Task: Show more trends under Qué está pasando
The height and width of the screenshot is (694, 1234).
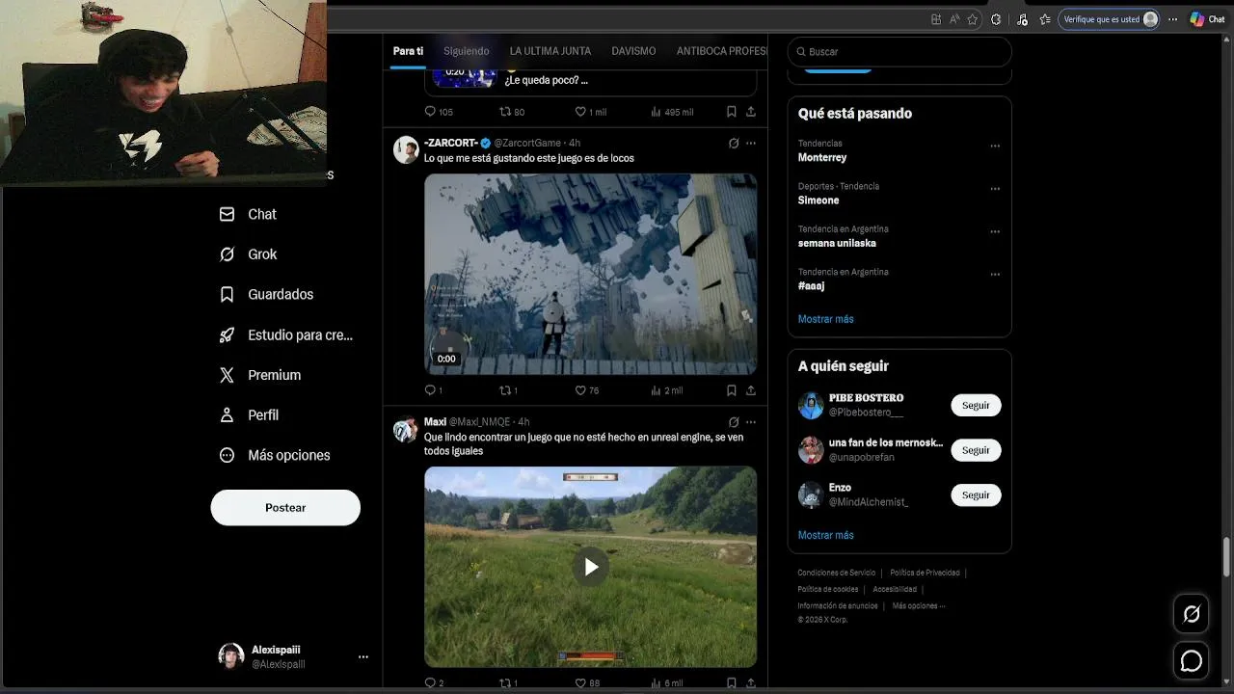Action: [825, 319]
